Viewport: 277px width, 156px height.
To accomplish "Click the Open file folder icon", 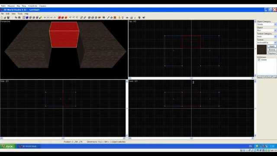I will [5, 17].
